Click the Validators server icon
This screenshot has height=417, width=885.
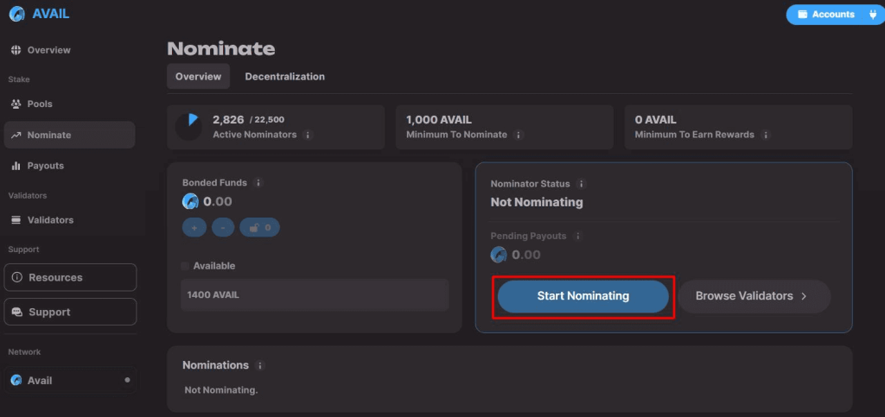tap(16, 220)
